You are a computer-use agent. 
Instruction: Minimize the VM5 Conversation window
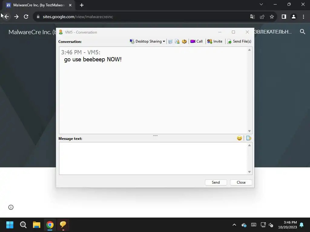pos(220,32)
